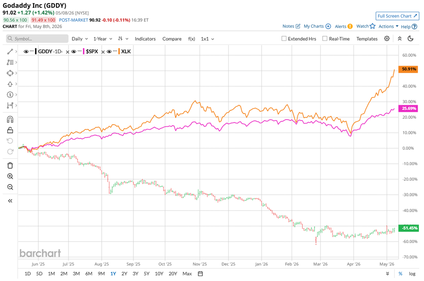The width and height of the screenshot is (424, 281).
Task: Enable the Extended Hrs checkbox
Action: (x=284, y=38)
